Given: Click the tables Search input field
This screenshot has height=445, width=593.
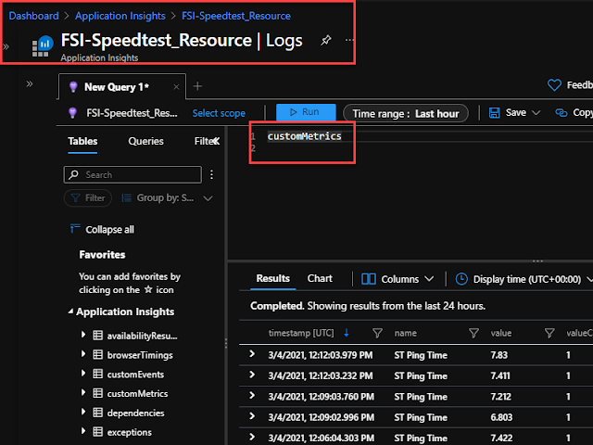Looking at the screenshot, I should click(132, 175).
